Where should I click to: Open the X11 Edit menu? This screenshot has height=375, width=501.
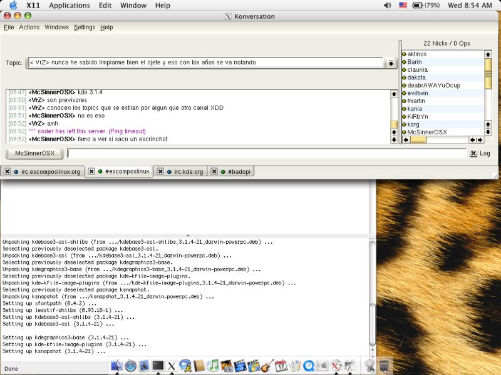click(105, 6)
